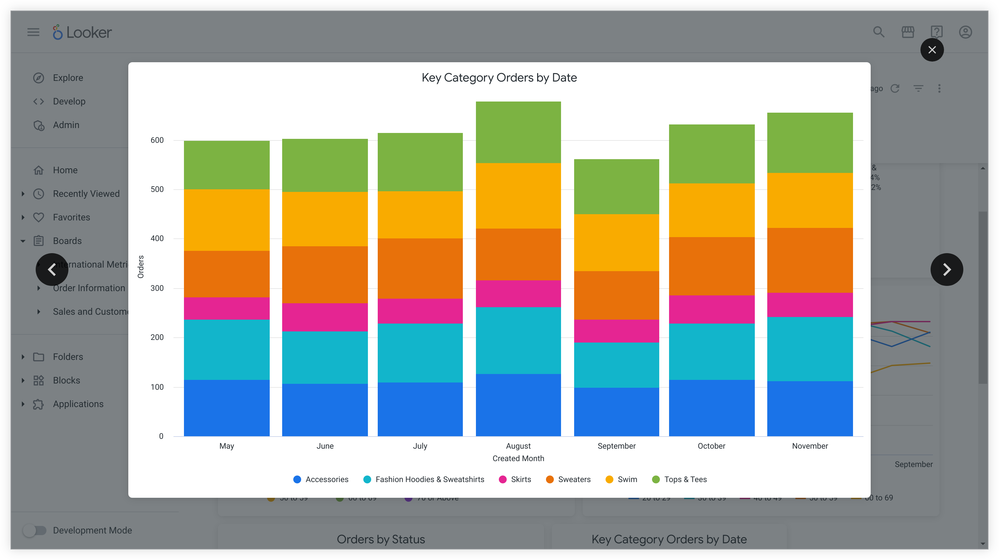The height and width of the screenshot is (560, 999).
Task: Open Admin in the sidebar
Action: click(66, 125)
